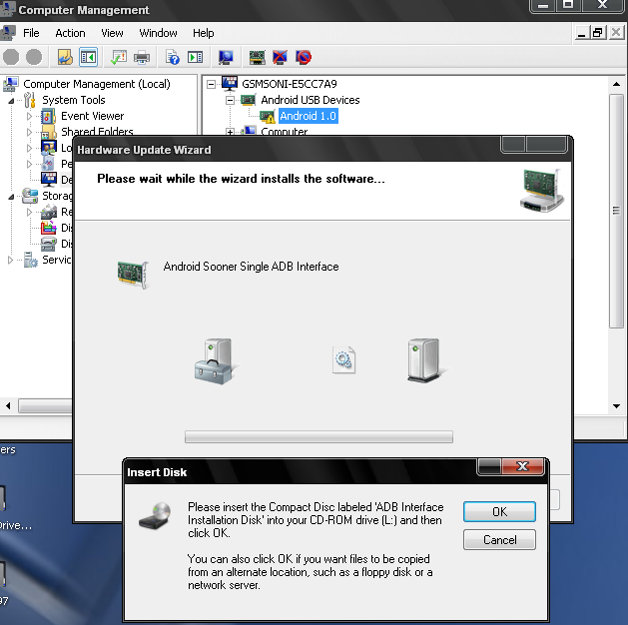This screenshot has width=628, height=625.
Task: Open the View menu
Action: point(112,33)
